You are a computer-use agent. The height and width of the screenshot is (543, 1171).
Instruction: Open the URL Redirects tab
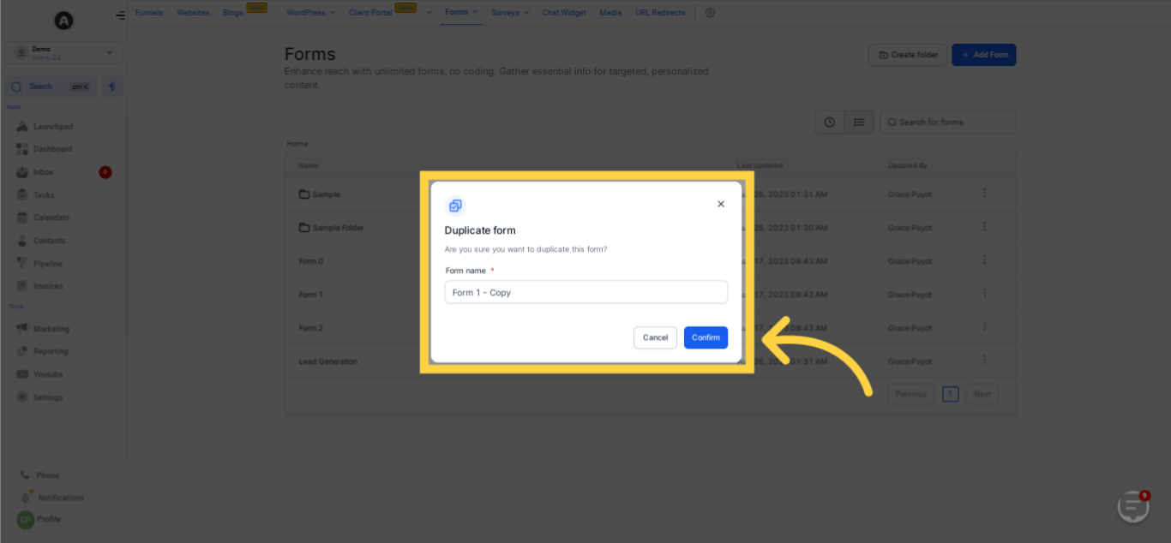(660, 13)
